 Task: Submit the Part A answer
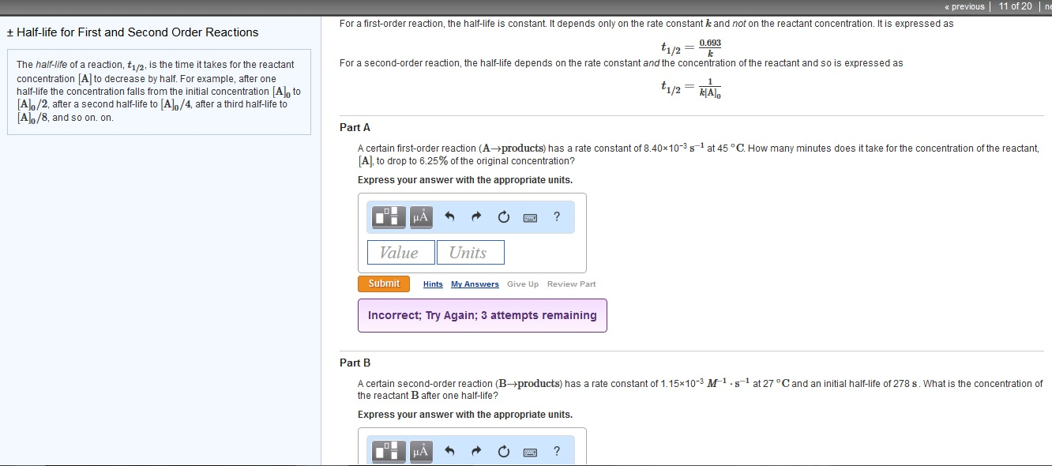point(384,284)
